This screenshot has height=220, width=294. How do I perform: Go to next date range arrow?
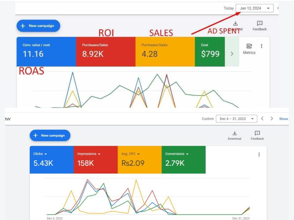tap(272, 119)
